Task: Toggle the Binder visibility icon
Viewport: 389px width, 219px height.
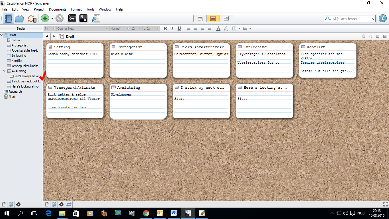Action: click(9, 18)
